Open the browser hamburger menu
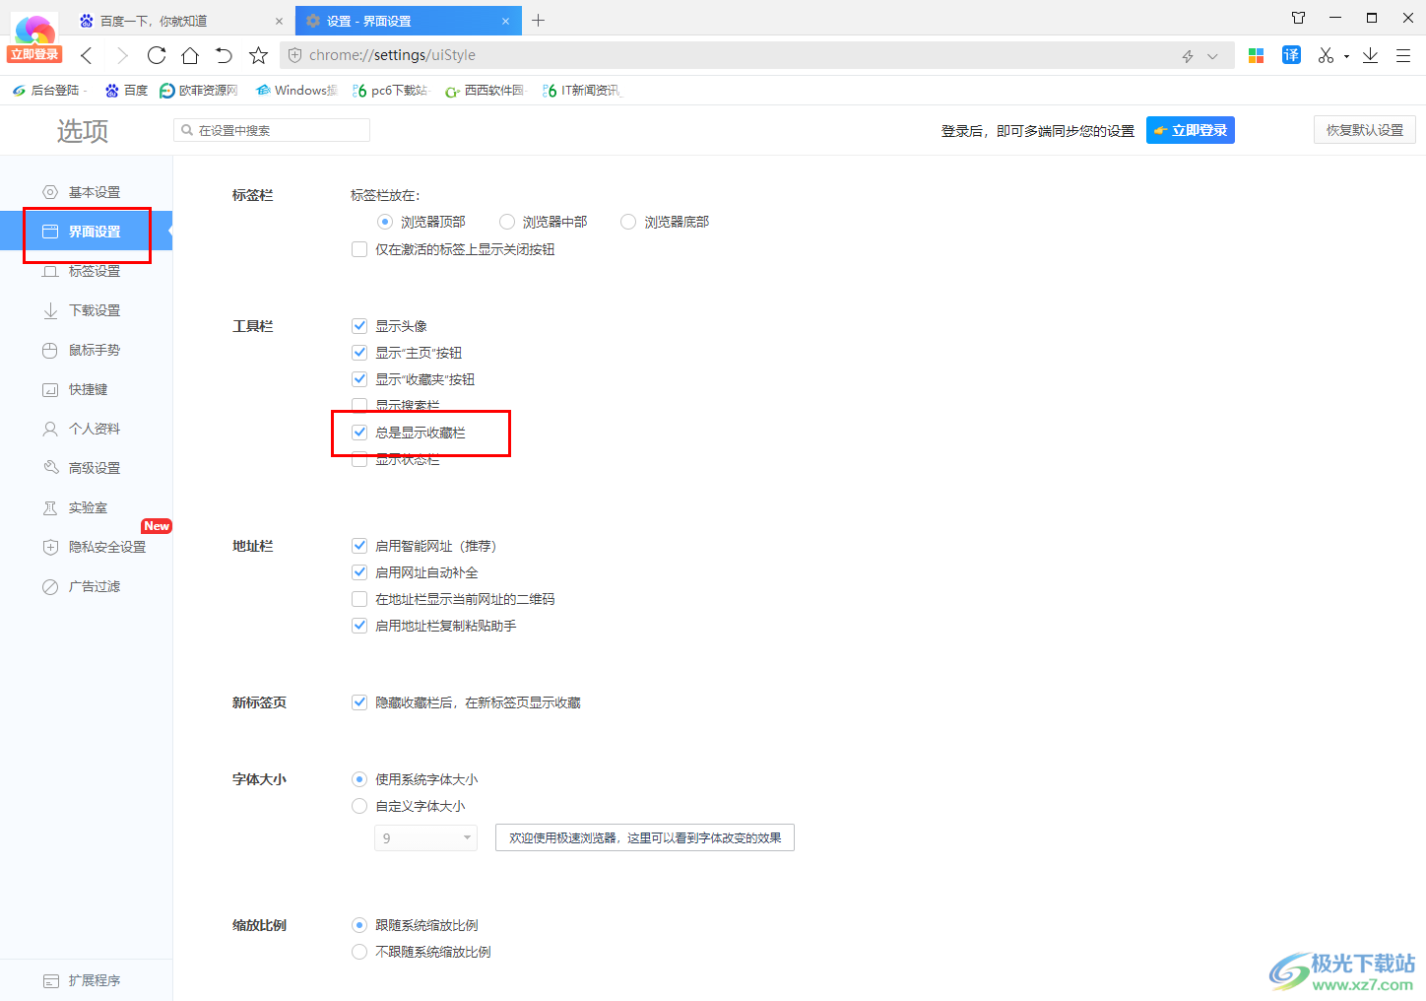 1403,55
